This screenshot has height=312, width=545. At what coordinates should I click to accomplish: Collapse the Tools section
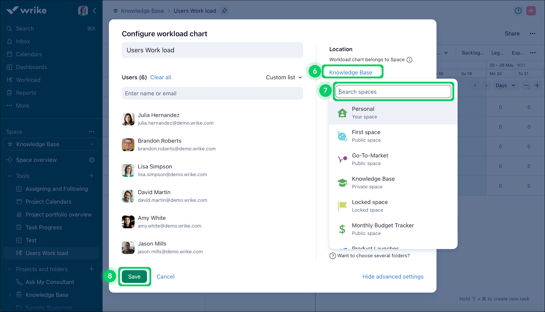tap(10, 176)
